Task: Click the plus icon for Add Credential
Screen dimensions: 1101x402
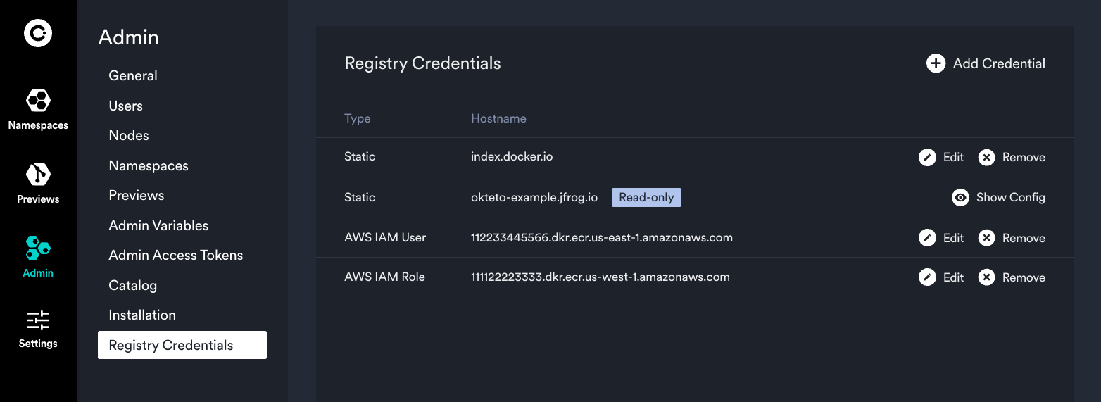Action: click(x=936, y=63)
